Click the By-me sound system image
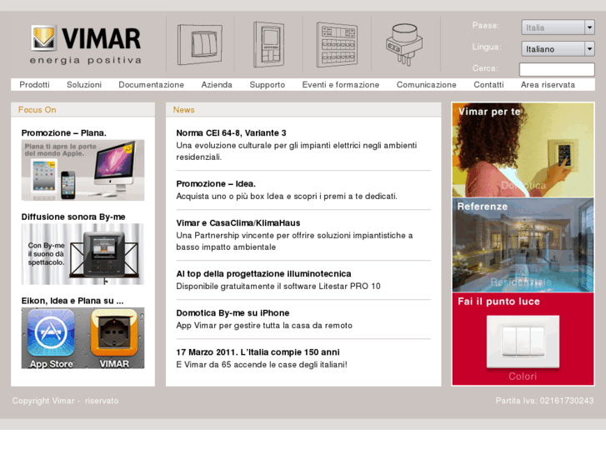606x454 pixels. click(83, 254)
